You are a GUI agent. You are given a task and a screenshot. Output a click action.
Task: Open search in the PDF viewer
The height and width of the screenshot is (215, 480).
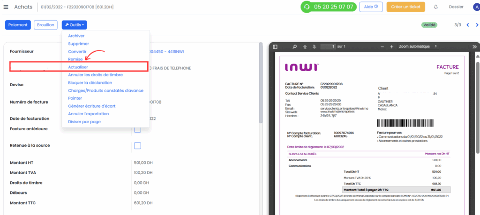(x=294, y=47)
